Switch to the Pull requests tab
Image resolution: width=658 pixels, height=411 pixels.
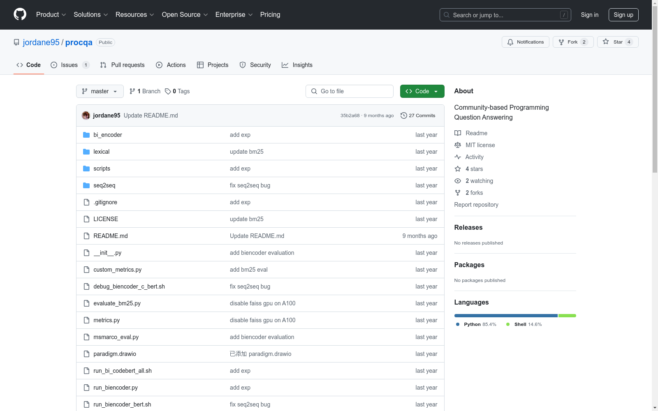point(123,65)
